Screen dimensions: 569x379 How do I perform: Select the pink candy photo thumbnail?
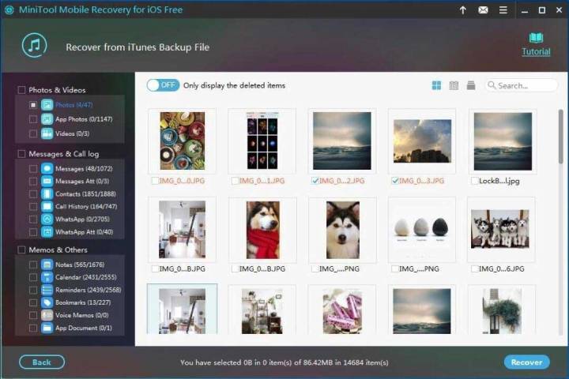342,312
